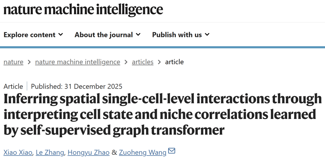Expand the About the journal dropdown arrow

(x=138, y=35)
